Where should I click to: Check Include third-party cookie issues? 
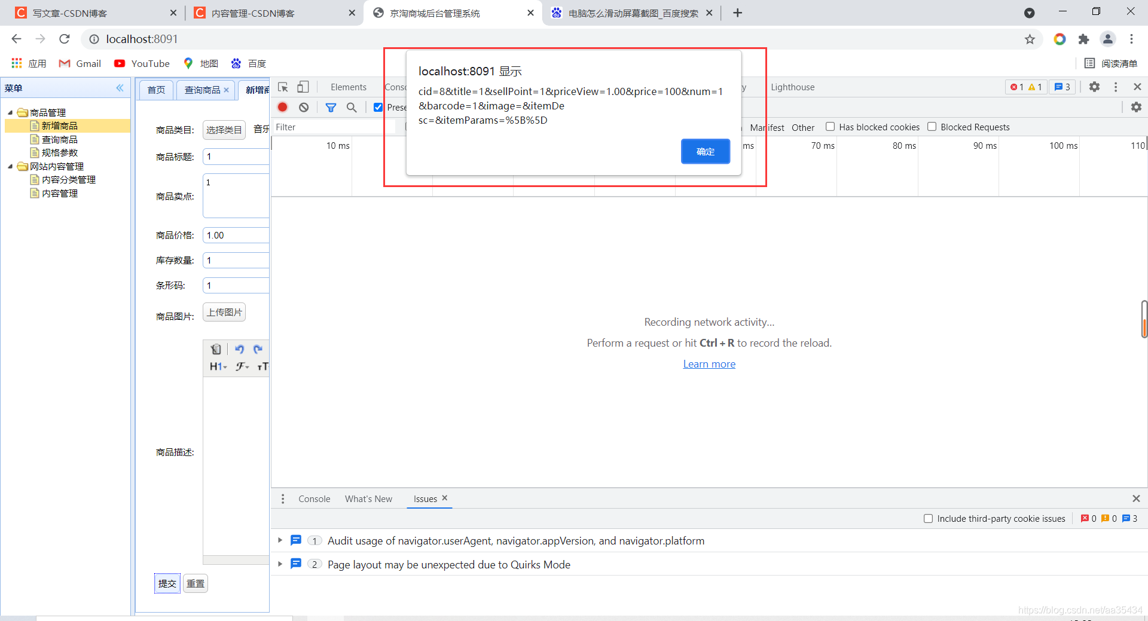(x=928, y=518)
